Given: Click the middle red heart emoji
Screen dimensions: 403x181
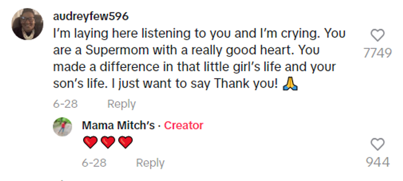Looking at the screenshot, I should [x=108, y=142].
